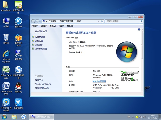Launch 迅雷极速版 desktop shortcut

point(18,104)
